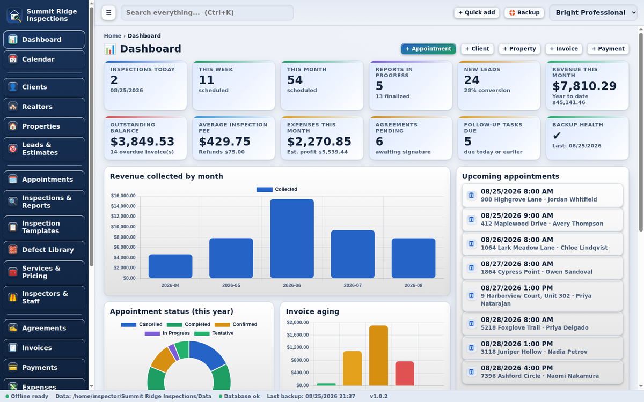Toggle Completed in appointment status legend
Viewport: 644px width, 402px height.
tap(188, 324)
